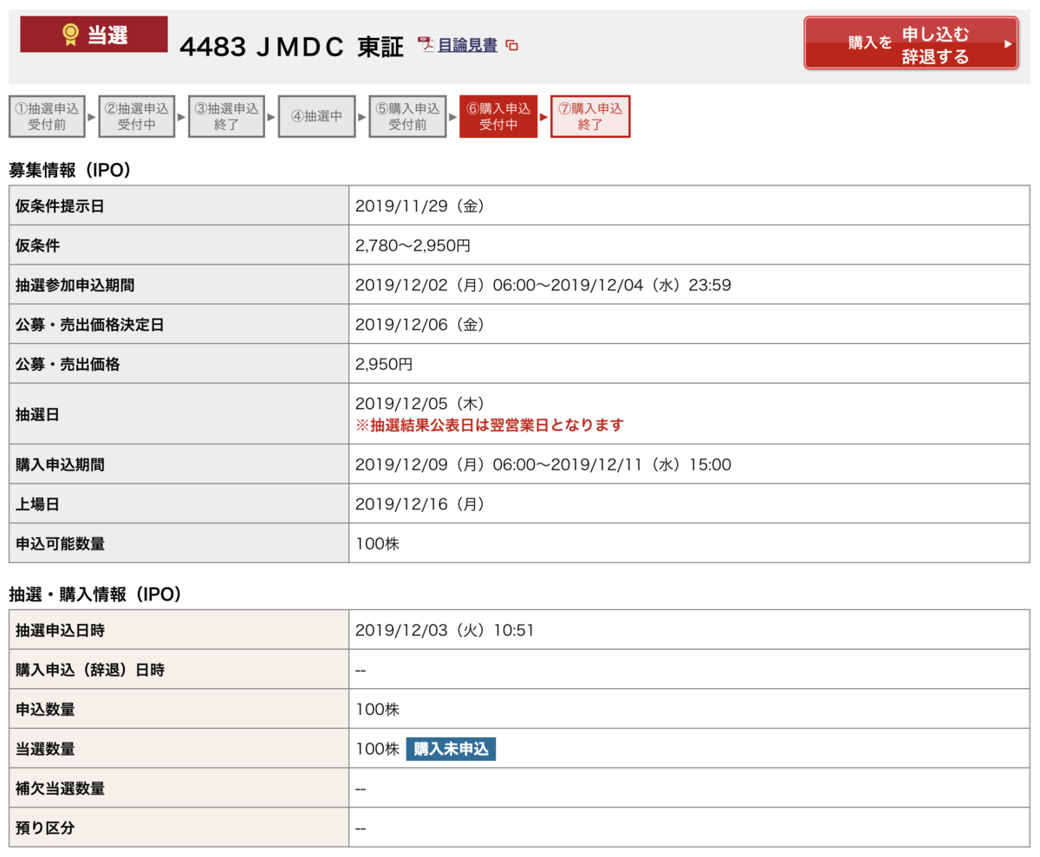Click the 100株 value in 当選数量 row

click(378, 750)
